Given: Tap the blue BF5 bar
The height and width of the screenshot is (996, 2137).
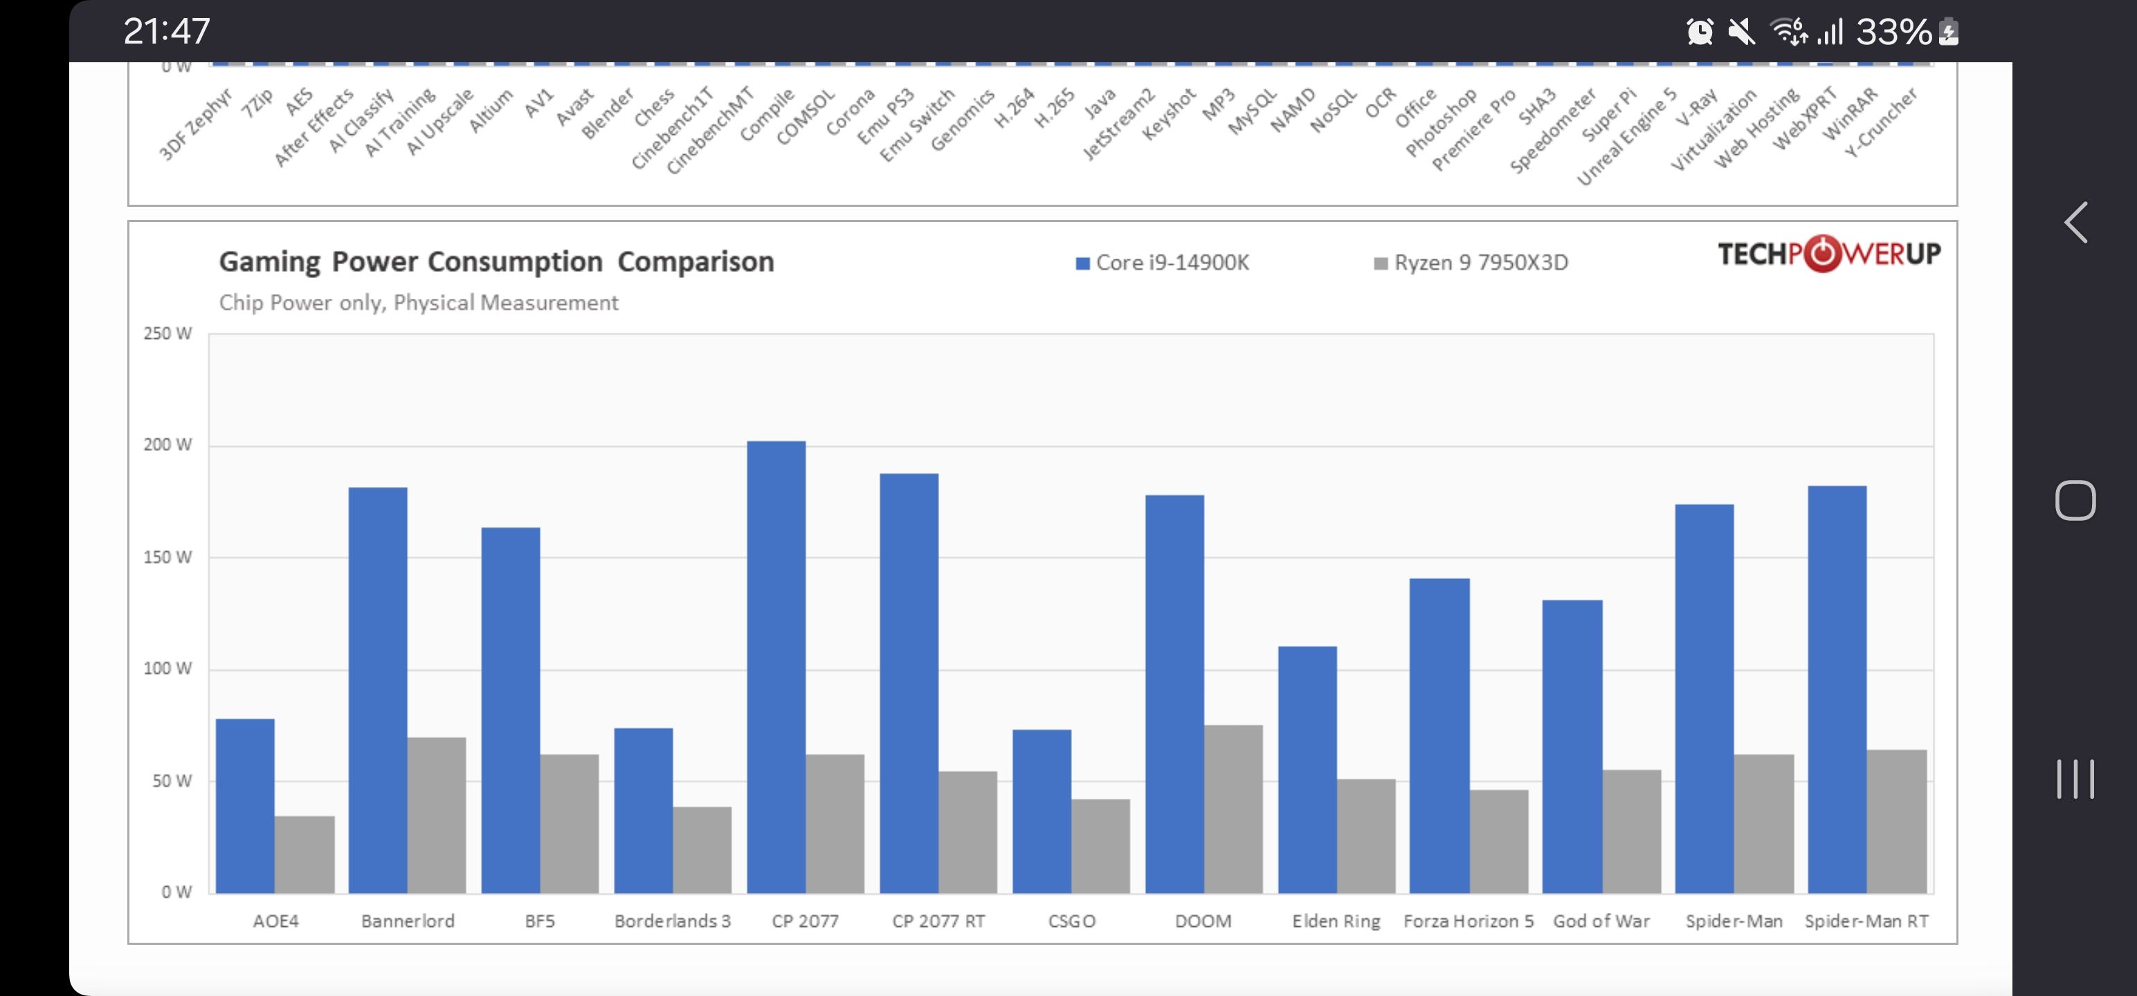Looking at the screenshot, I should [510, 710].
